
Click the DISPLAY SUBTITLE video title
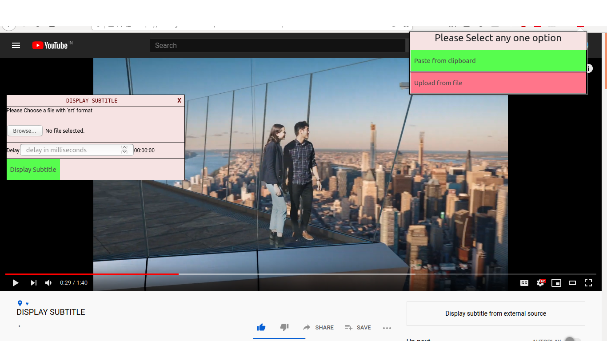pos(51,312)
